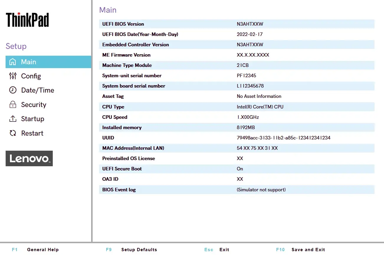The width and height of the screenshot is (384, 255).
Task: Switch to the Security section
Action: pos(34,105)
